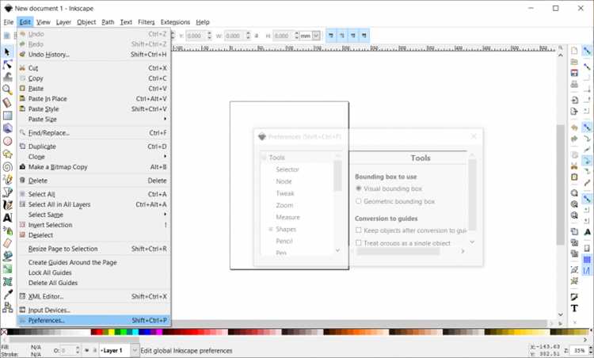Select the Node edit tool

pos(7,64)
